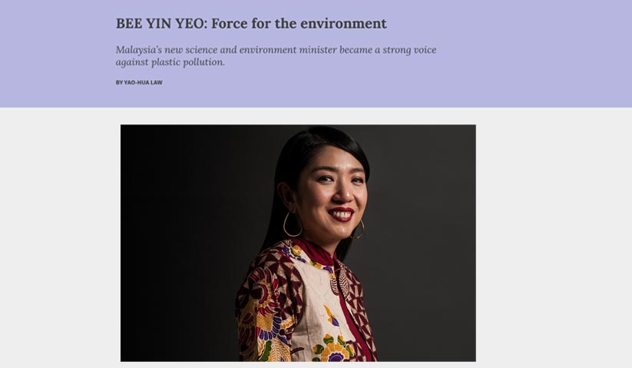Click the italic subtitle about Malaysia's minister

(276, 55)
